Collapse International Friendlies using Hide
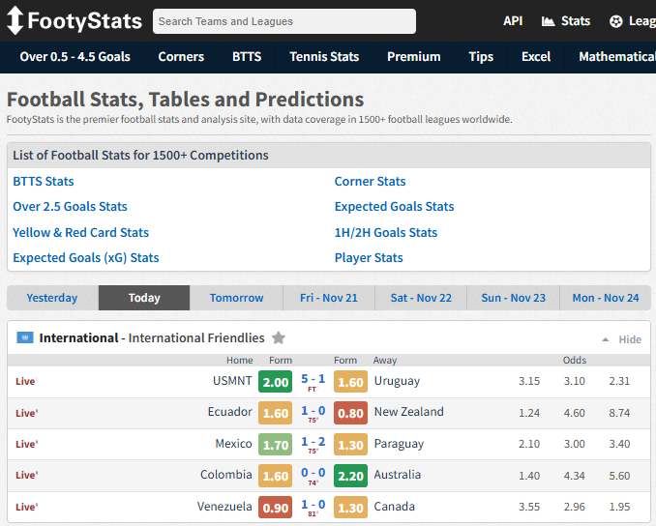 click(630, 339)
